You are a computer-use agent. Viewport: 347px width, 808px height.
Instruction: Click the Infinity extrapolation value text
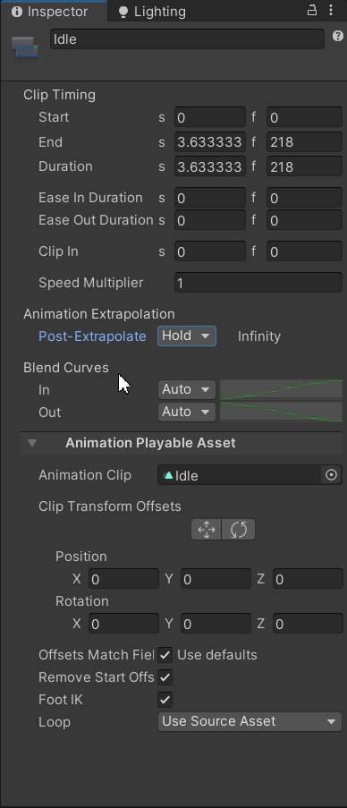pyautogui.click(x=259, y=336)
